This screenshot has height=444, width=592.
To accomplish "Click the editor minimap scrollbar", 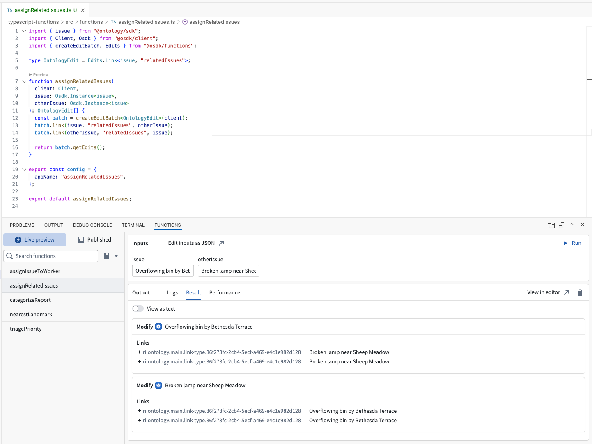I will [x=589, y=122].
